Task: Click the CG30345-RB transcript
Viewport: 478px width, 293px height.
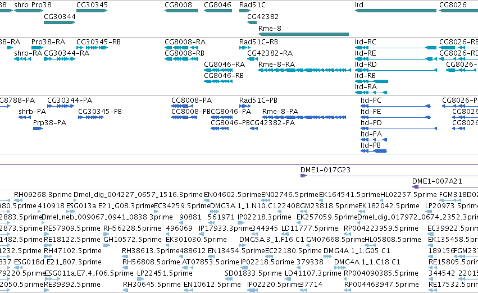Action: (92, 48)
